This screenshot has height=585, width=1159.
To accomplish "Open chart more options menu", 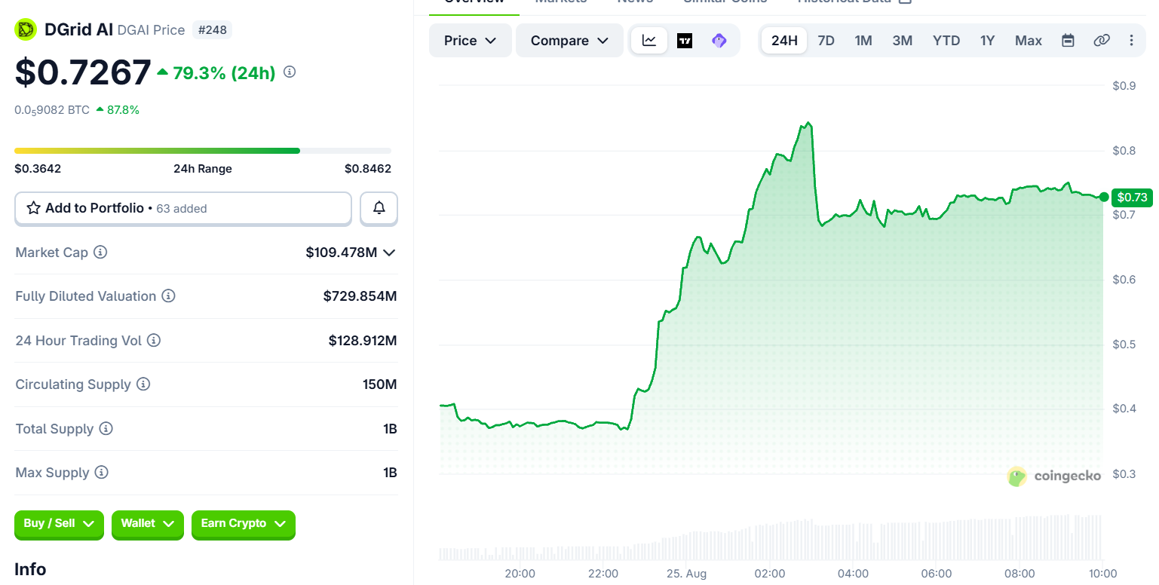I will tap(1131, 41).
